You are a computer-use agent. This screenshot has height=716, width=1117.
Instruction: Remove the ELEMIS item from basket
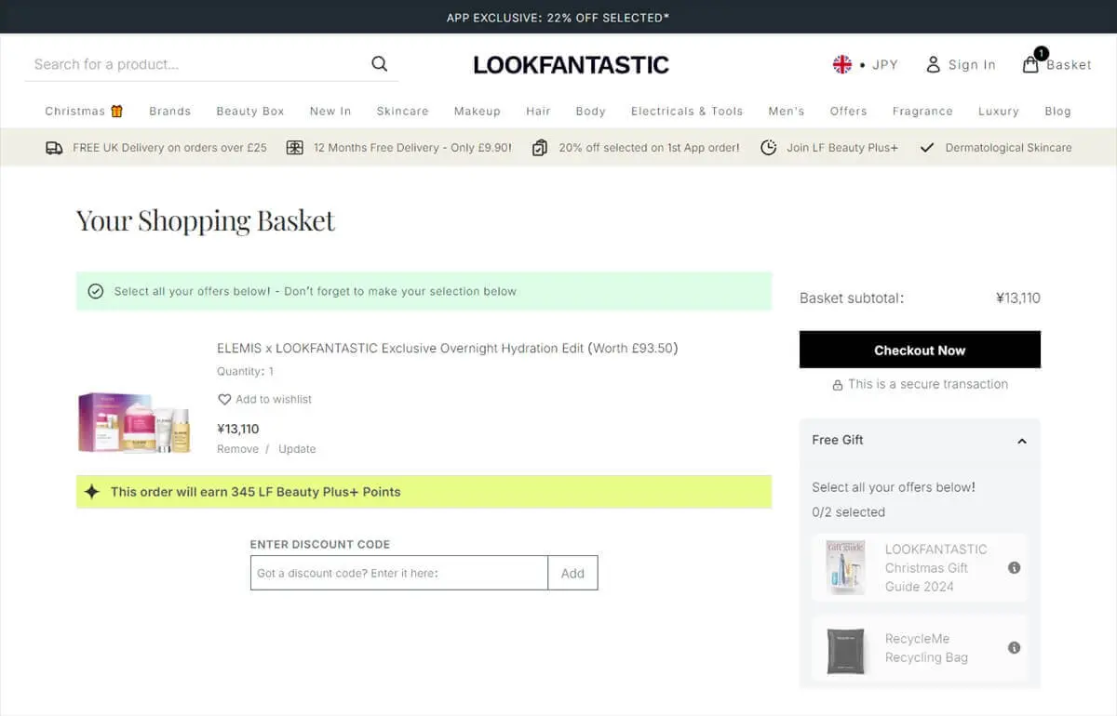pyautogui.click(x=237, y=449)
